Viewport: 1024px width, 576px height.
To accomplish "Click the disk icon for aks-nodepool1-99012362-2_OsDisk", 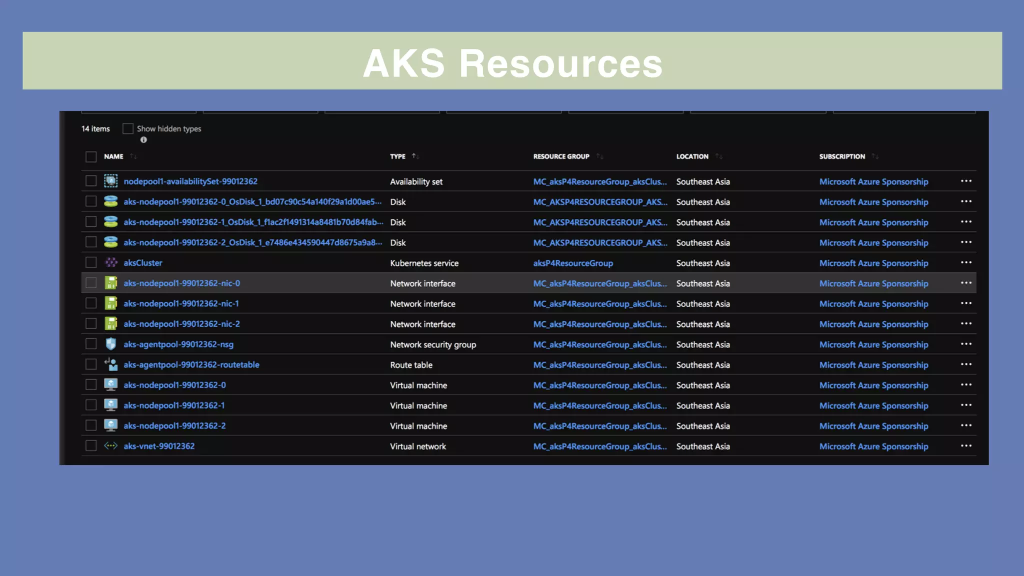I will (110, 242).
